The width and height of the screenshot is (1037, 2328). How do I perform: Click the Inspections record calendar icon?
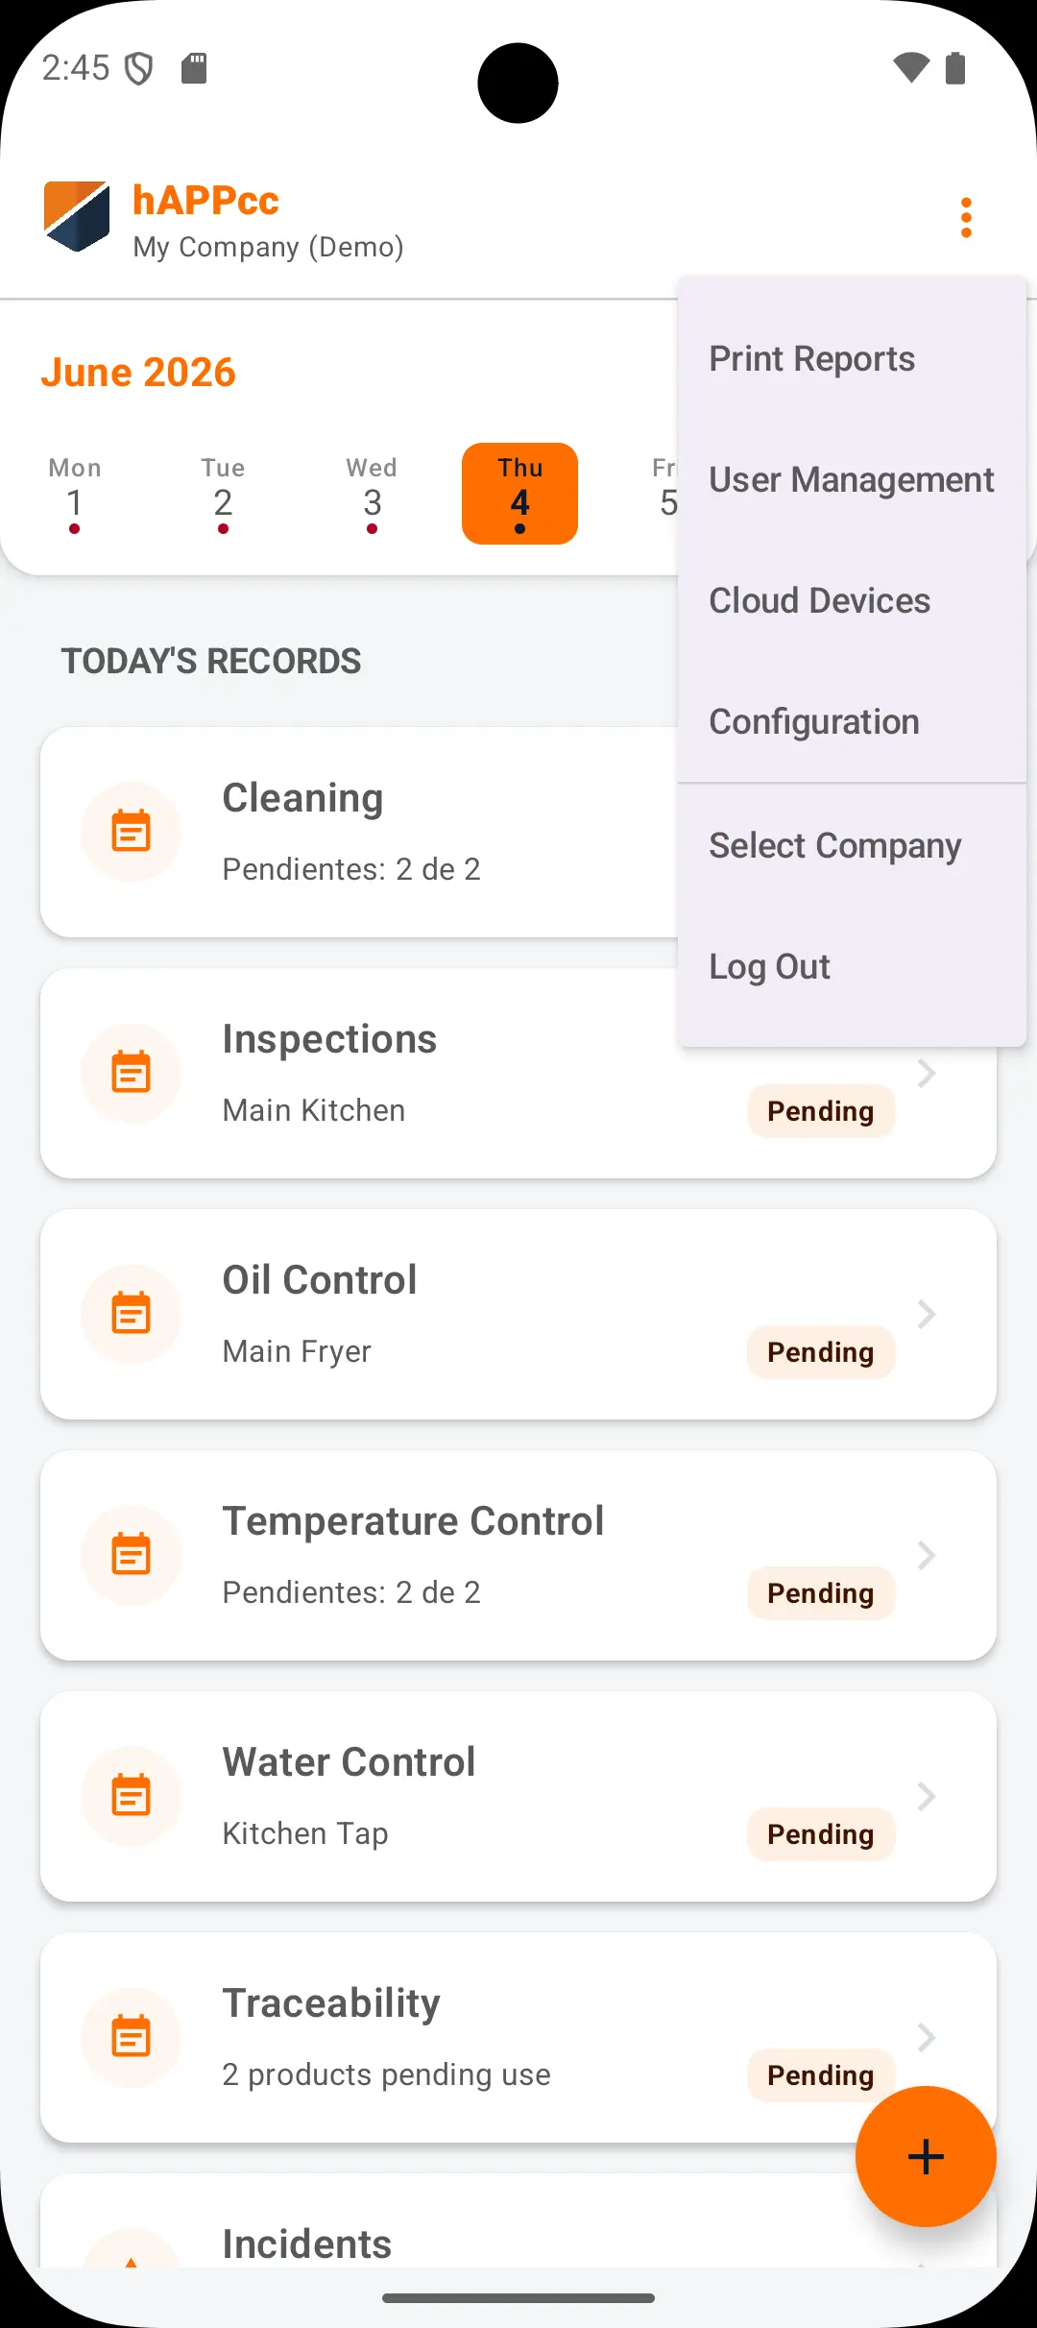[x=132, y=1073]
